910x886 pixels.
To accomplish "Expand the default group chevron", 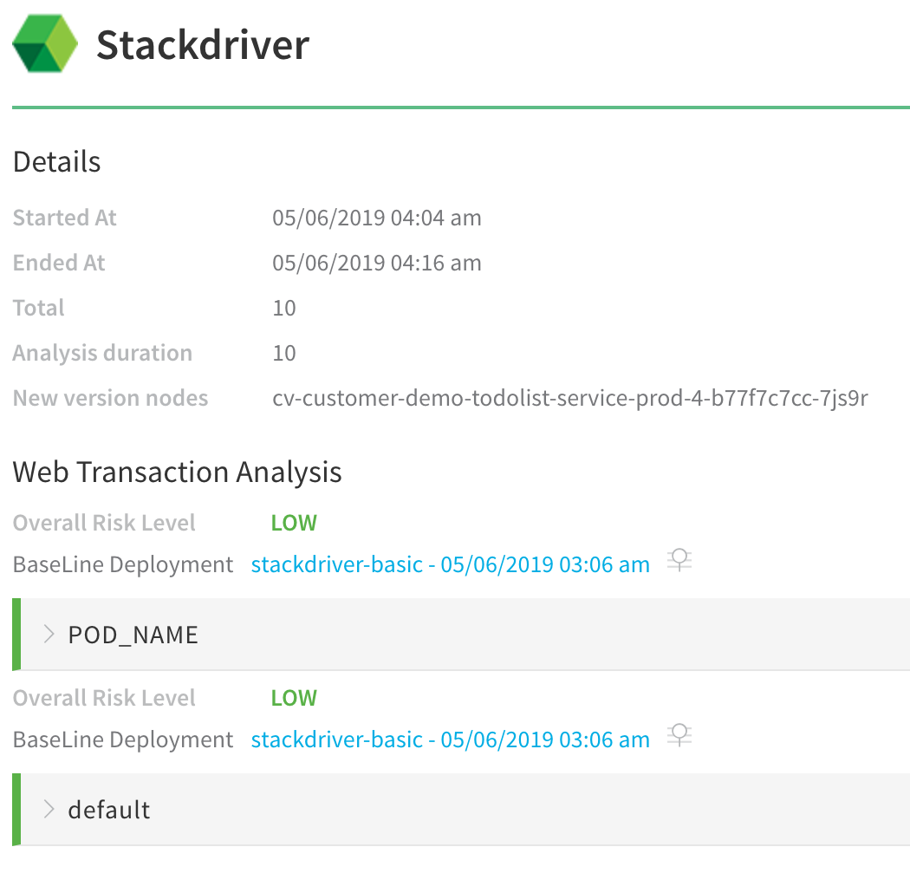I will click(49, 809).
